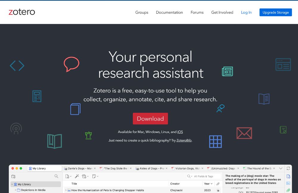Switch to the My Library tab
The width and height of the screenshot is (298, 193).
click(x=45, y=169)
